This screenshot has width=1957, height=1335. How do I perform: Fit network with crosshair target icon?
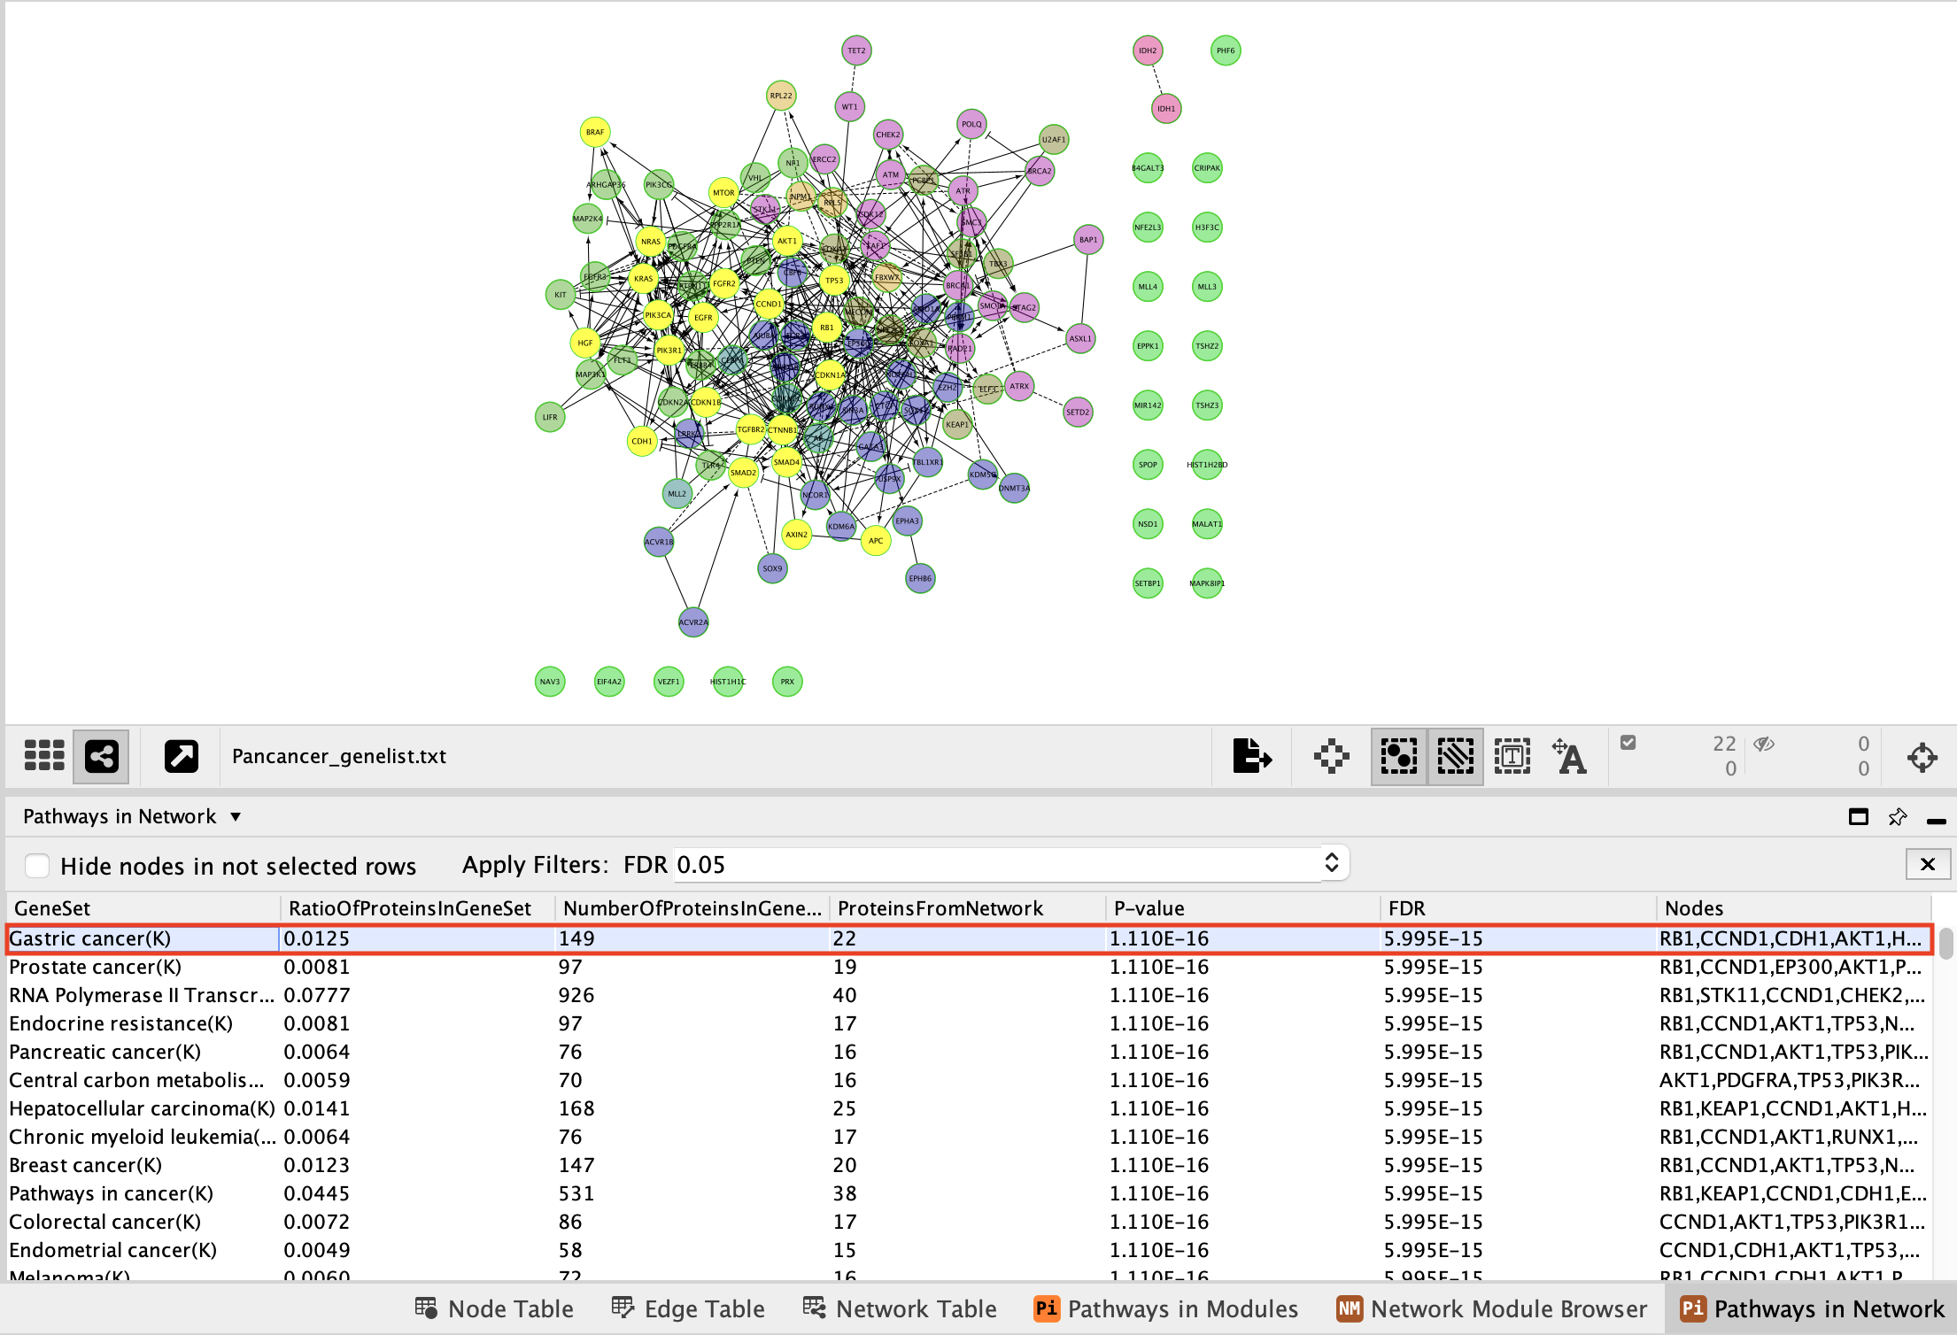(x=1922, y=757)
